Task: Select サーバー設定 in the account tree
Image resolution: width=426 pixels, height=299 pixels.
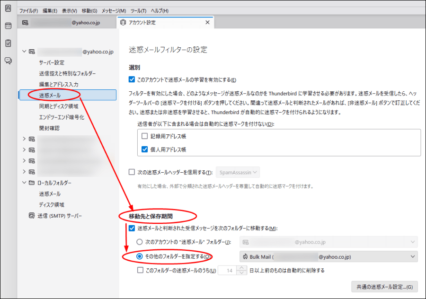Action: (52, 62)
